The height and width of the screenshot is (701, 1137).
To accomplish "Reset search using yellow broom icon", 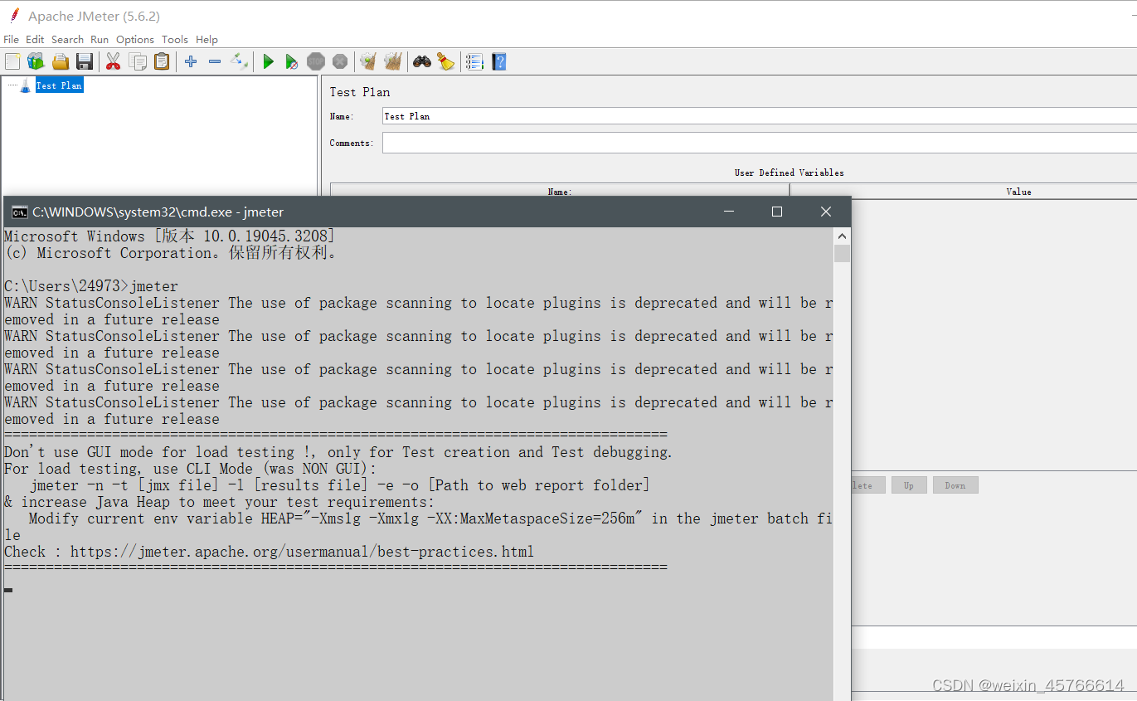I will 446,61.
